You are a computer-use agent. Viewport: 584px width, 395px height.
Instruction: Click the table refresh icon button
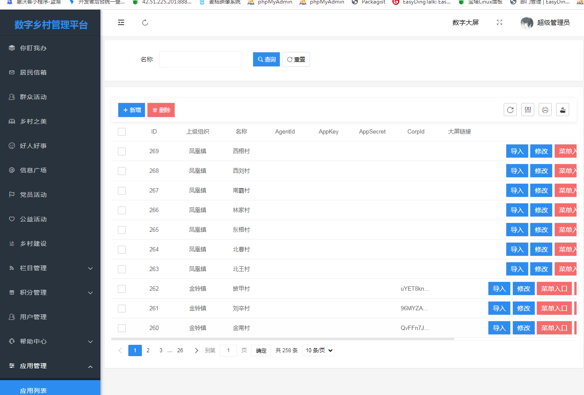pyautogui.click(x=510, y=110)
